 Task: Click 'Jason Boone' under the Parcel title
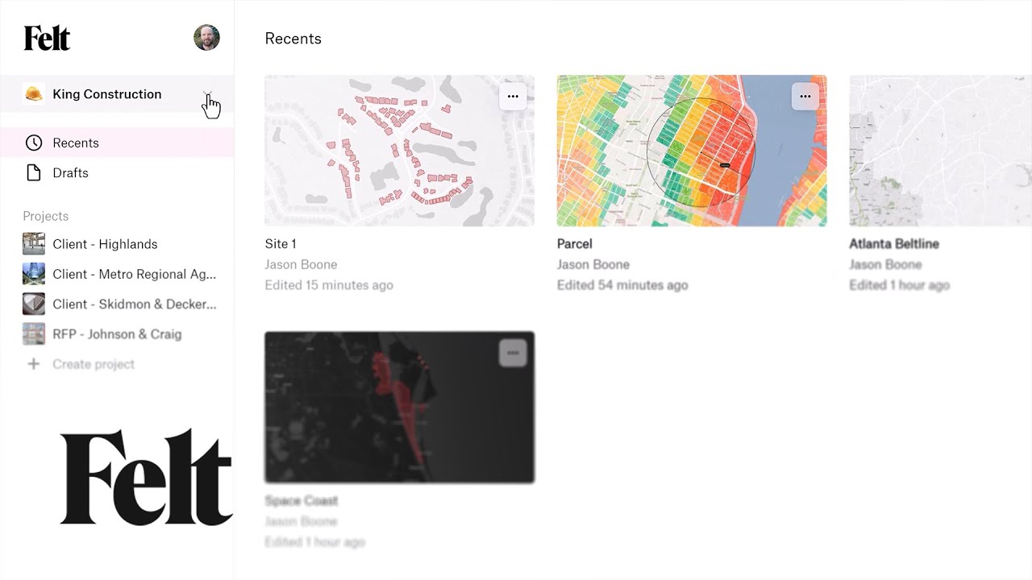click(x=593, y=264)
